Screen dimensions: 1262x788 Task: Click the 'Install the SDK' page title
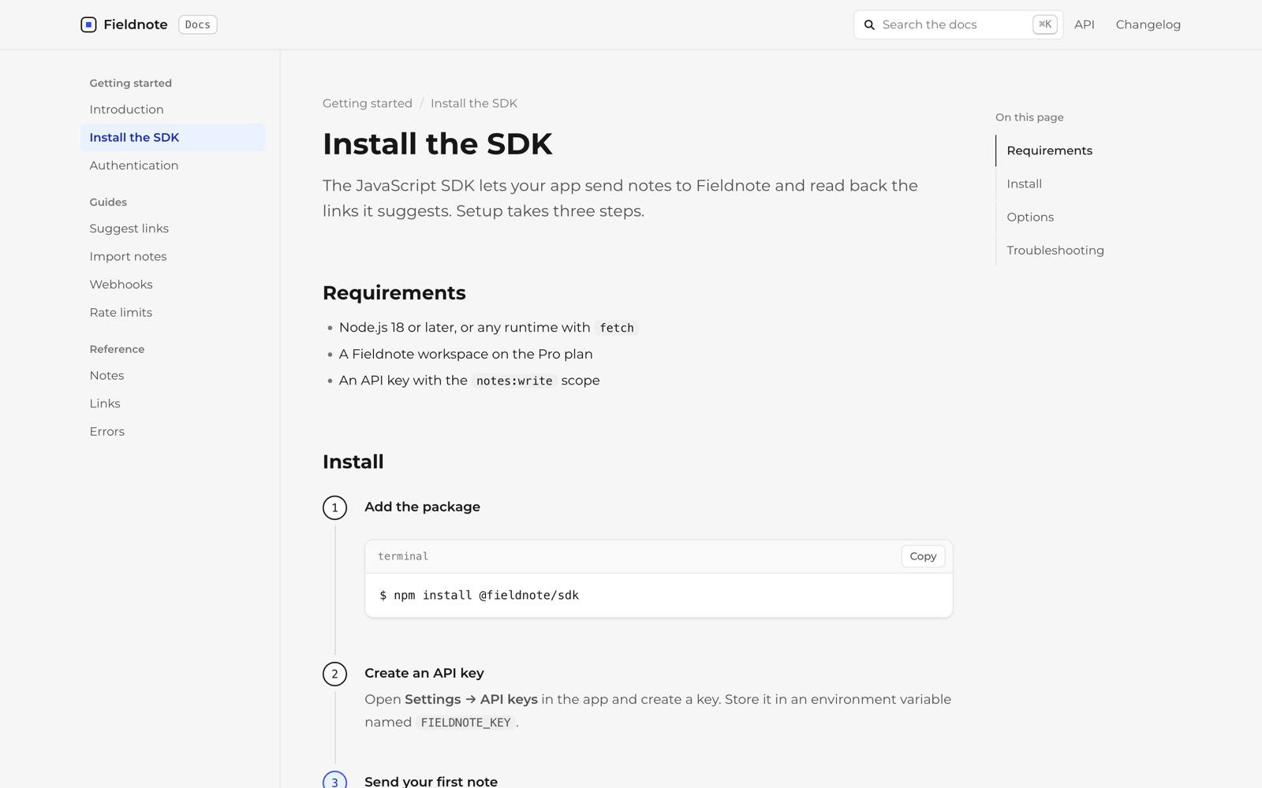(x=438, y=144)
